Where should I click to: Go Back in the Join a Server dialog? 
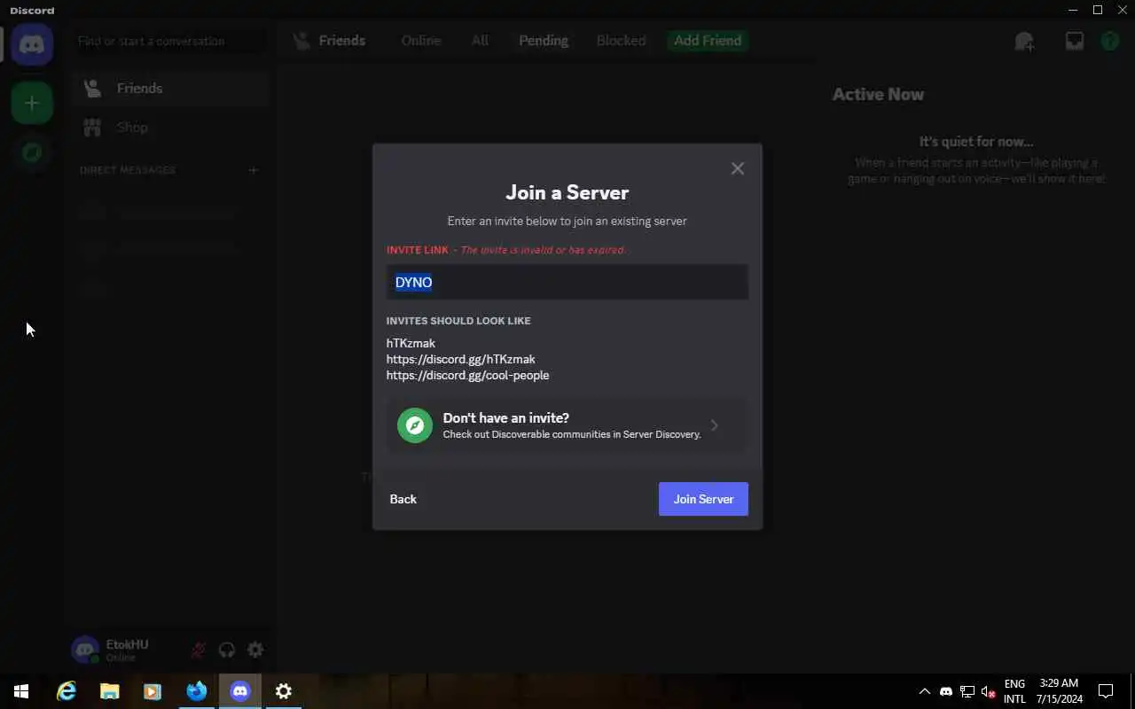click(403, 499)
